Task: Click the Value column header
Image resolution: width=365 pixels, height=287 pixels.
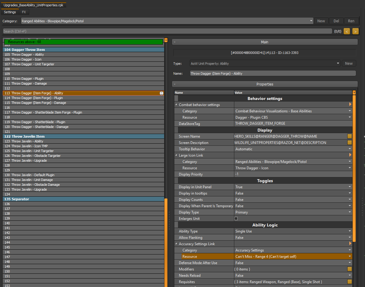Action: click(293, 93)
